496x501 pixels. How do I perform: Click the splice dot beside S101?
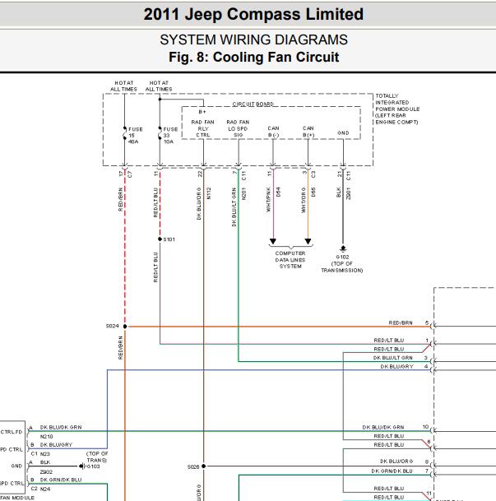click(160, 239)
